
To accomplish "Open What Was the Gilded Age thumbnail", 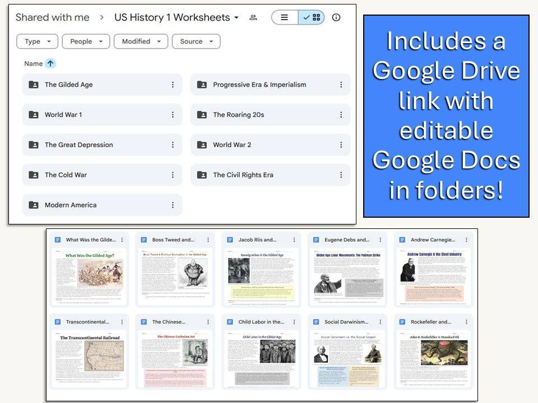I will pos(89,277).
